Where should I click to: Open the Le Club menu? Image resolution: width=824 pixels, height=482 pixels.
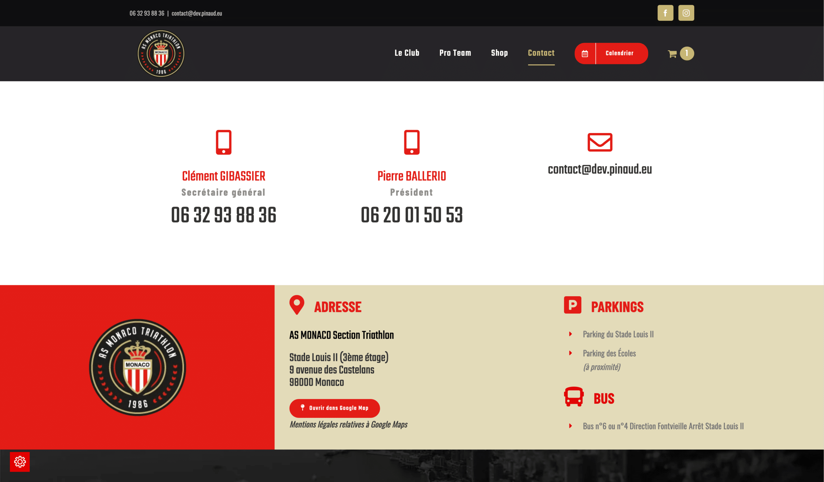(x=407, y=53)
